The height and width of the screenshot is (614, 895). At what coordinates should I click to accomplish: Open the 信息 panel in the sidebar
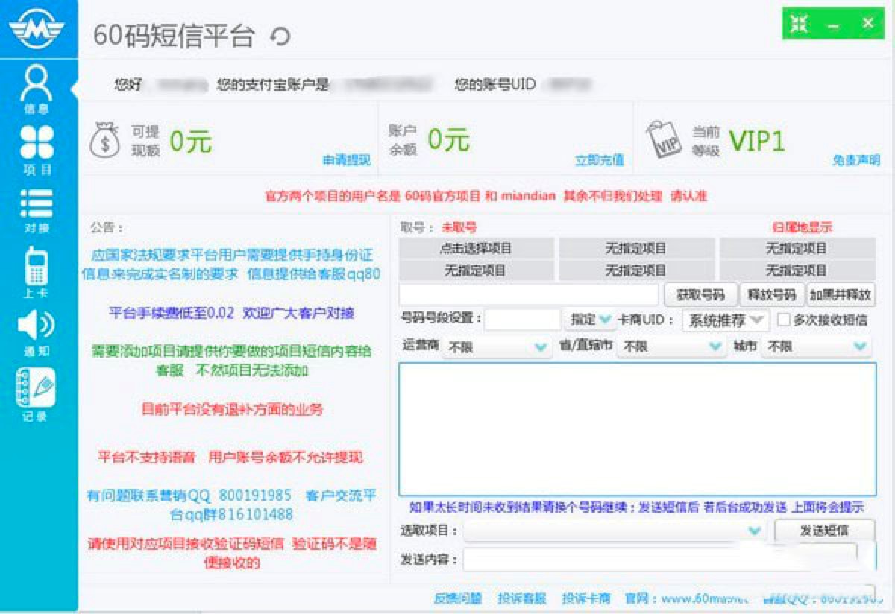(x=35, y=86)
